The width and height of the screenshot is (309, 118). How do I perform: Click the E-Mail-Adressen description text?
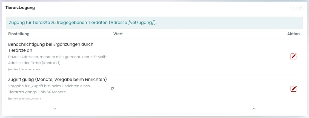[x=58, y=60]
